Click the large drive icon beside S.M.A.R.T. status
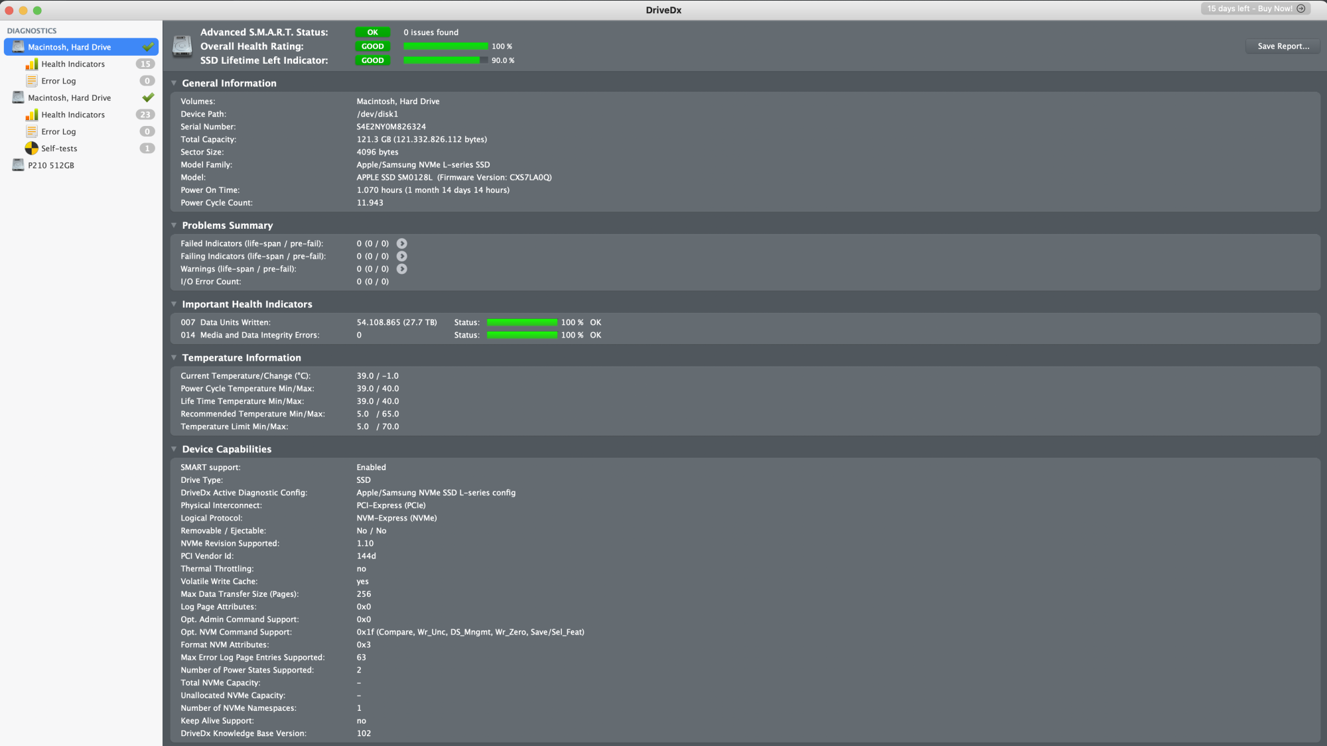 coord(182,46)
